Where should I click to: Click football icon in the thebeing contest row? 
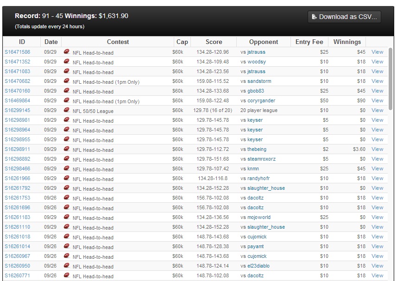[67, 149]
